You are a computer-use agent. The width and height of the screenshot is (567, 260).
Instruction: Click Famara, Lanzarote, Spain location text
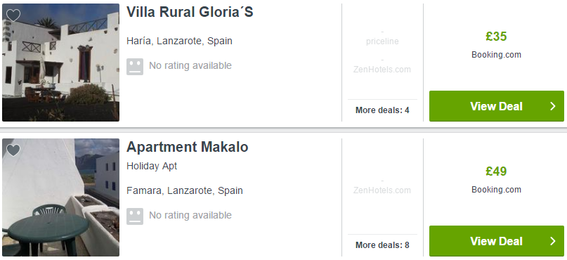coord(184,190)
